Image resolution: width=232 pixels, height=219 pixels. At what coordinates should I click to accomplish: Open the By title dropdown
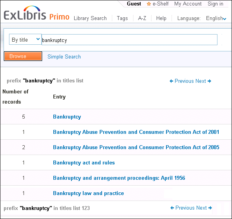[25, 39]
